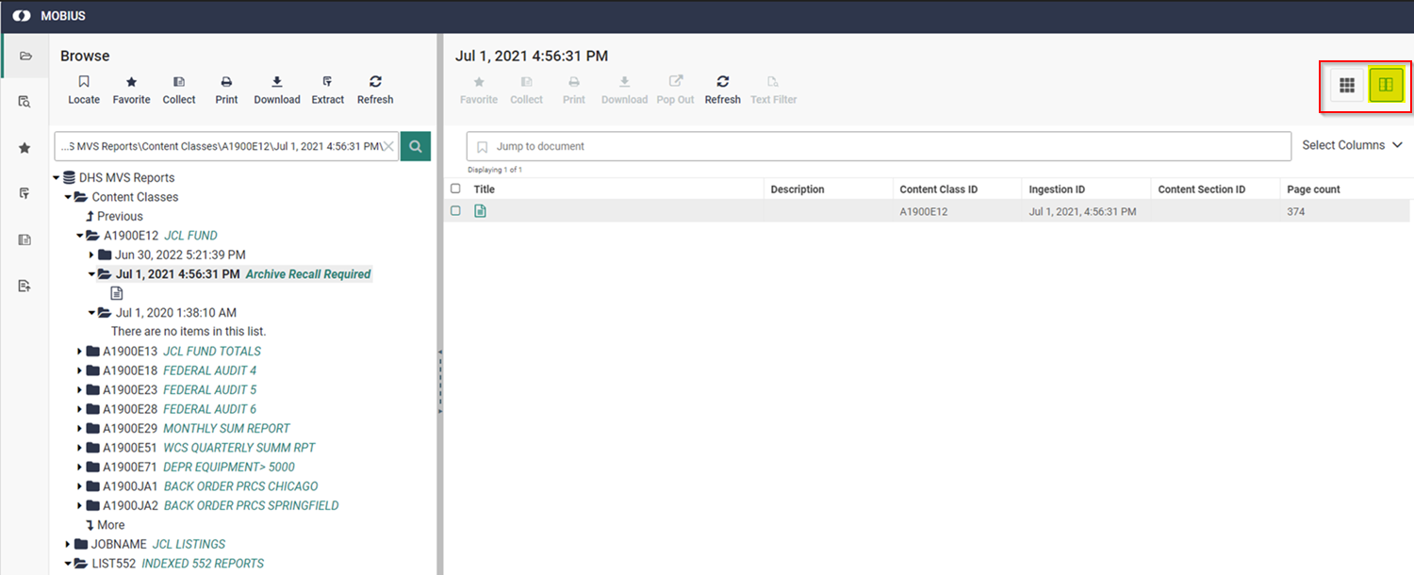
Task: Click the Description column header
Action: tap(797, 189)
